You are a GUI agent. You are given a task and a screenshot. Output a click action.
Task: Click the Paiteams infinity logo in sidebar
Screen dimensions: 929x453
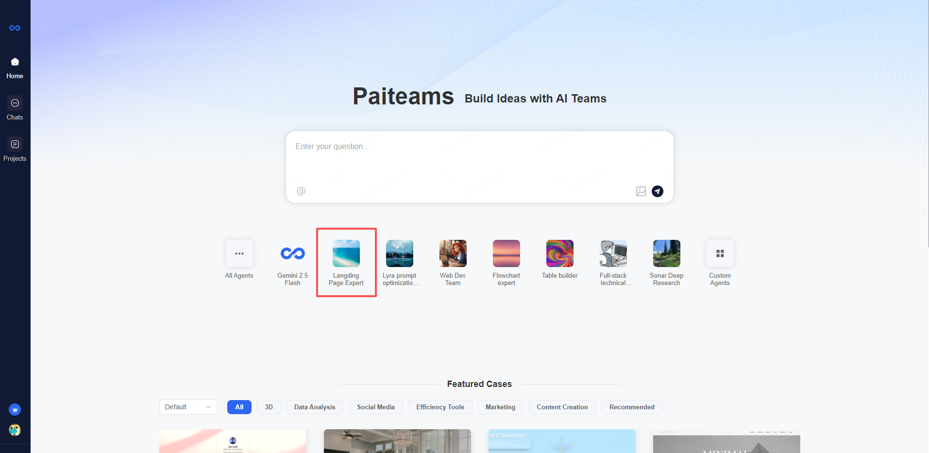pyautogui.click(x=15, y=28)
